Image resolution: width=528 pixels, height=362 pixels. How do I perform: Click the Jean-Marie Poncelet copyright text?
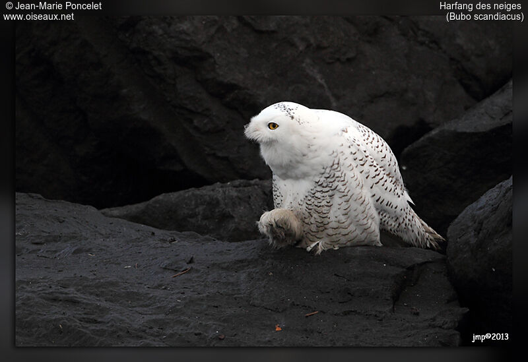pyautogui.click(x=58, y=6)
